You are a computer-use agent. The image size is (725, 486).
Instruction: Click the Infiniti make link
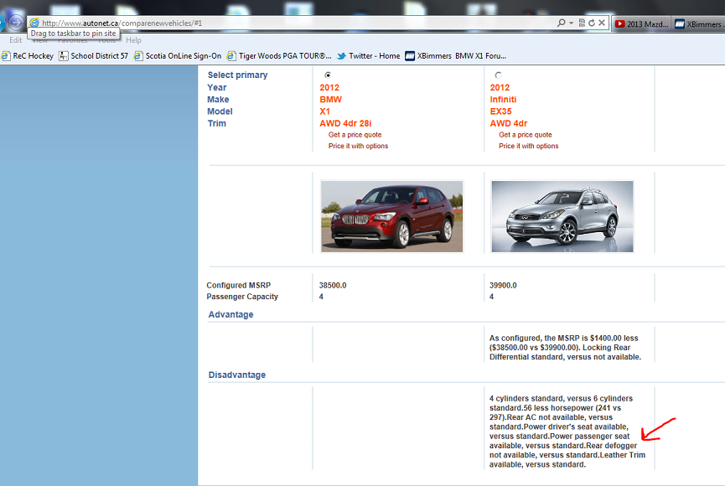coord(503,100)
